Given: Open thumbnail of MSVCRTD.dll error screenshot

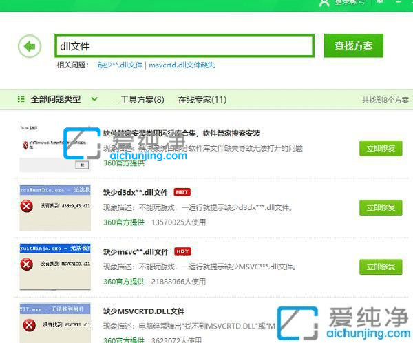Looking at the screenshot, I should tap(55, 323).
